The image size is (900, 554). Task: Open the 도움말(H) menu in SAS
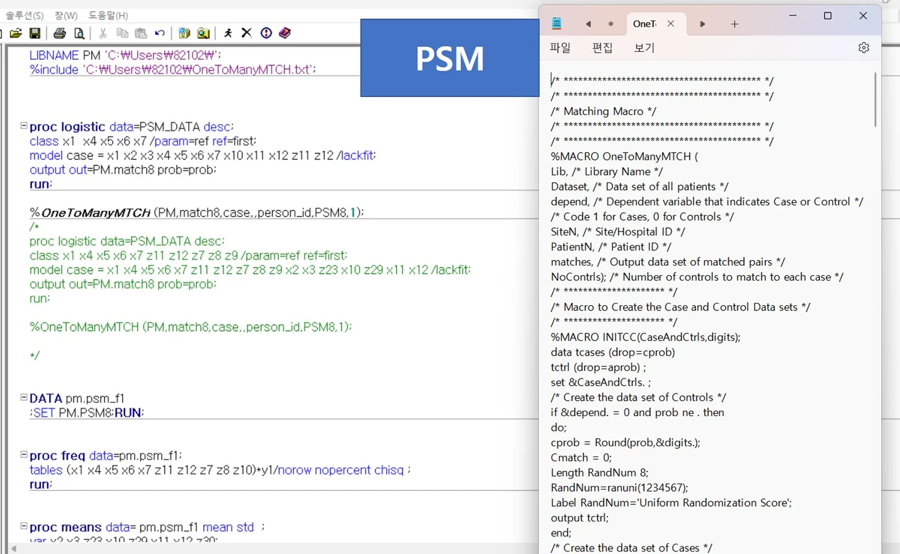click(108, 15)
